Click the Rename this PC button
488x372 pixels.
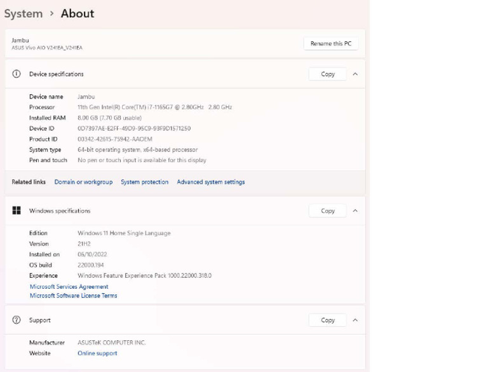click(x=331, y=44)
